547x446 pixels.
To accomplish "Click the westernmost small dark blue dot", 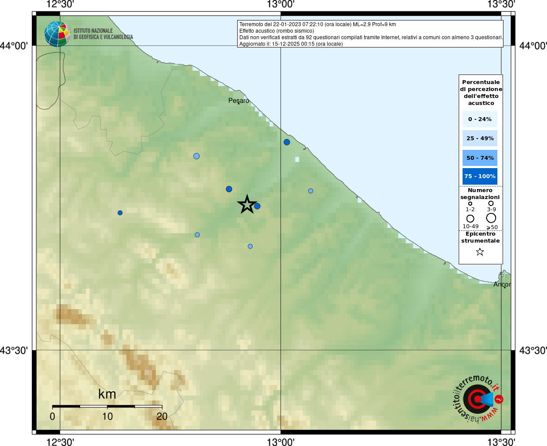I will coord(120,213).
